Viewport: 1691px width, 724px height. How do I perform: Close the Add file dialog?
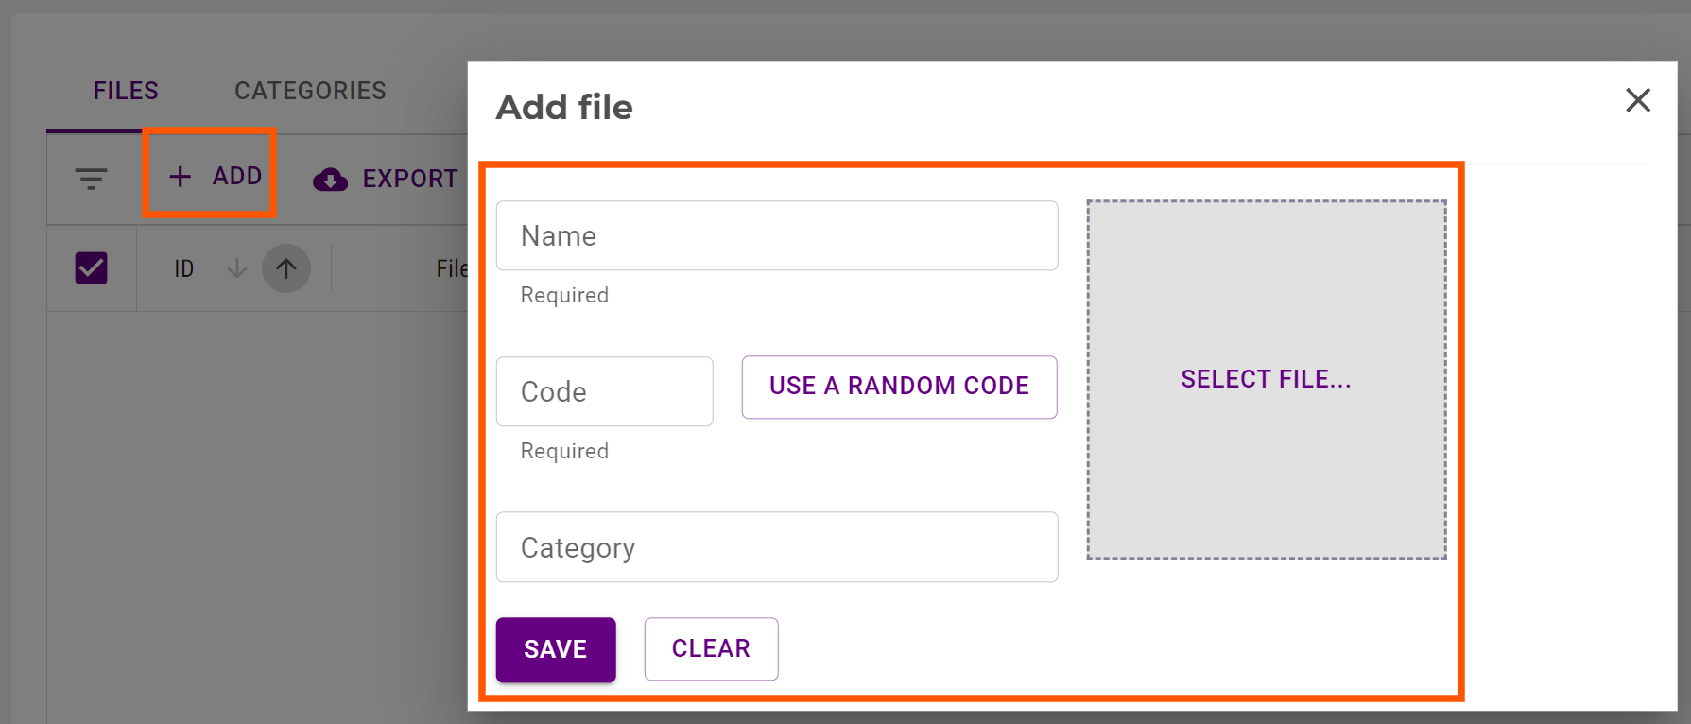(x=1637, y=100)
